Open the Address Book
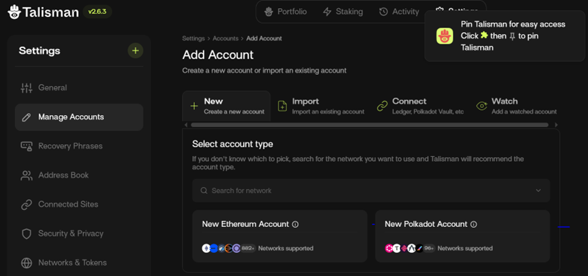588x276 pixels. tap(79, 175)
